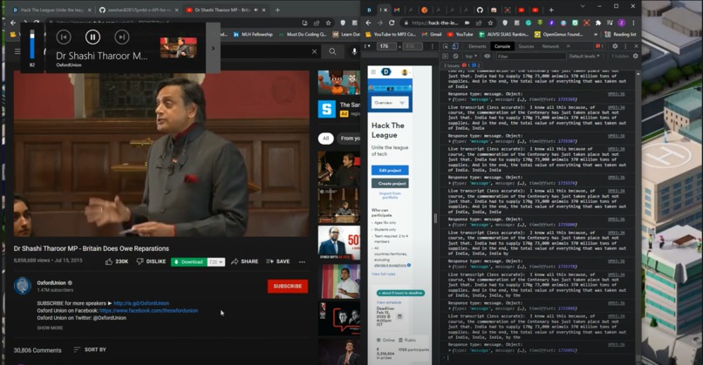The height and width of the screenshot is (365, 703).
Task: Click the DISLIKE button
Action: [x=151, y=261]
